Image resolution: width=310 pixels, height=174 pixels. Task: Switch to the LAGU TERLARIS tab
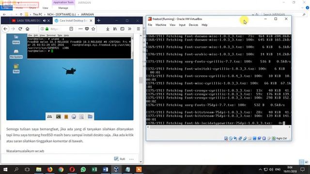[x=29, y=20]
